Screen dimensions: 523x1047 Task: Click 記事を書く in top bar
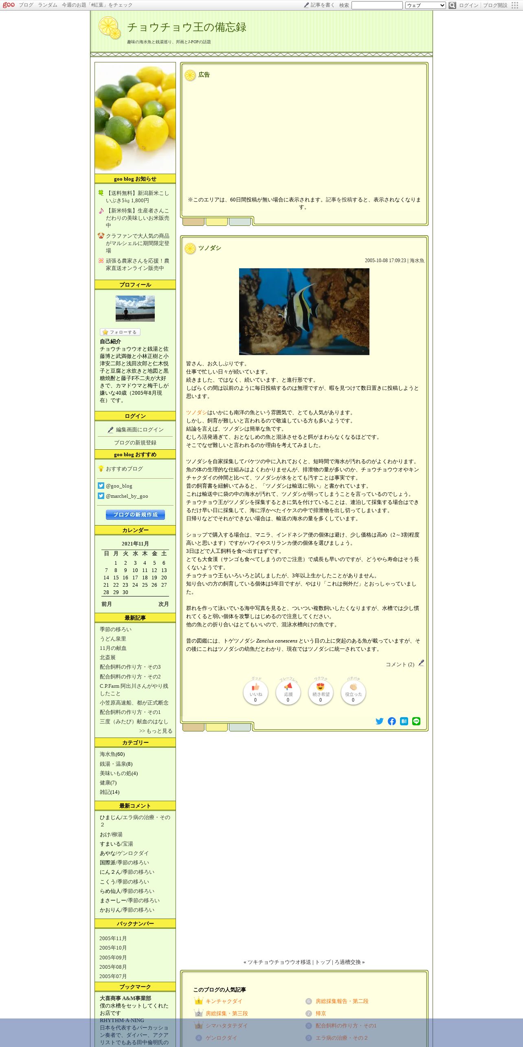323,5
